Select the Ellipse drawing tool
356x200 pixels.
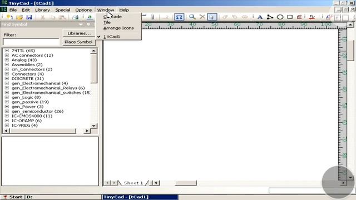(x=280, y=17)
